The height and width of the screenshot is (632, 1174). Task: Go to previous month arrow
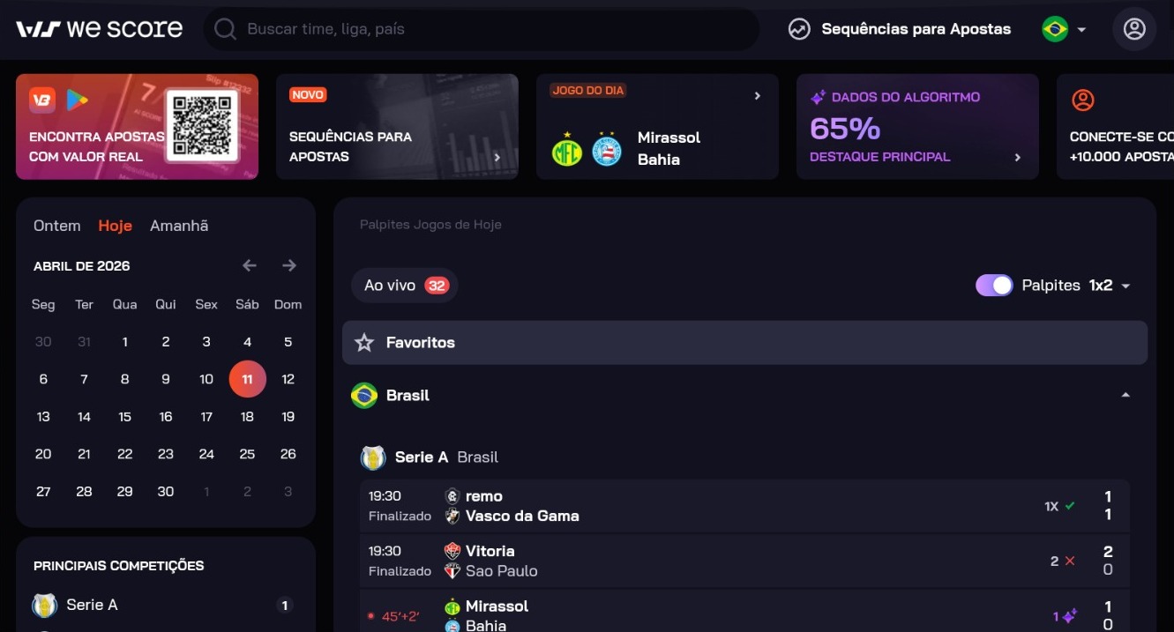coord(250,265)
